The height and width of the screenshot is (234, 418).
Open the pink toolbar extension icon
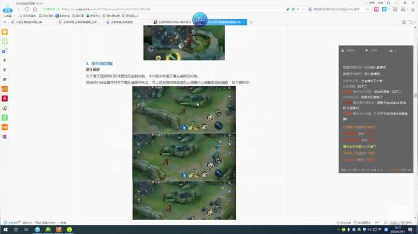point(376,9)
